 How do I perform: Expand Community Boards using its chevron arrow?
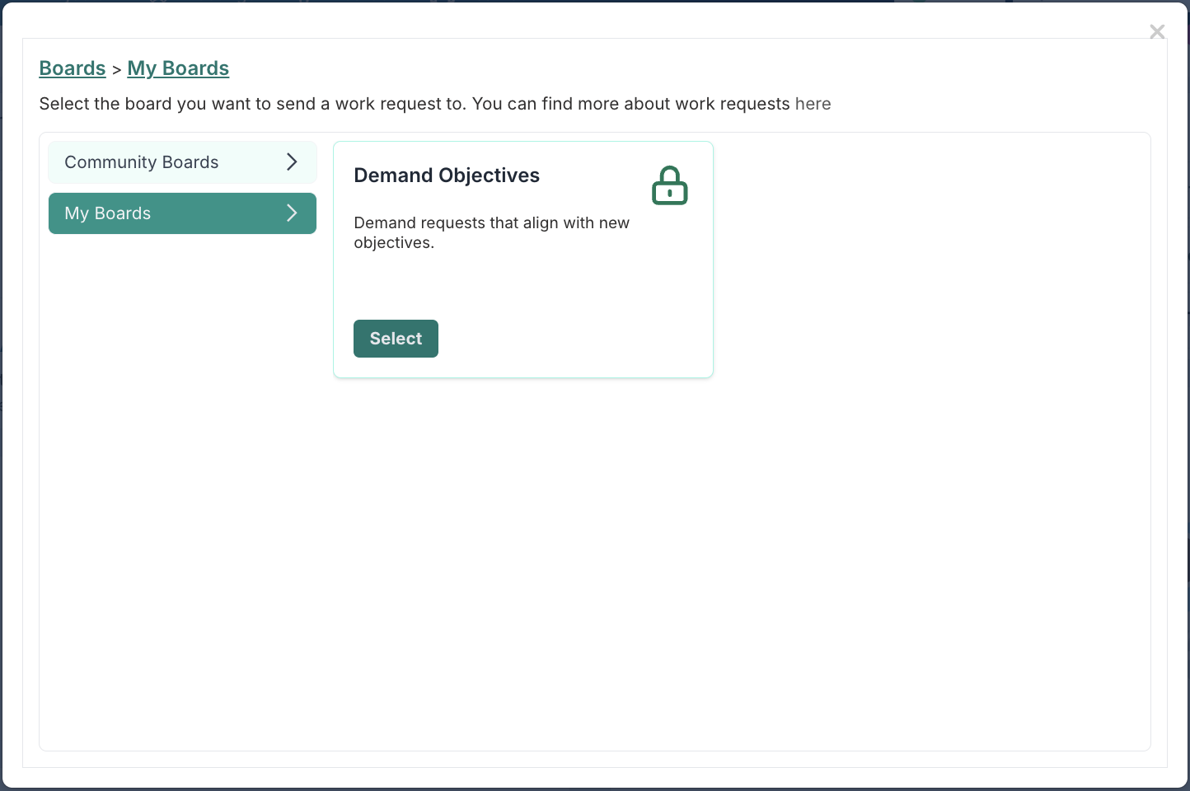click(x=292, y=161)
